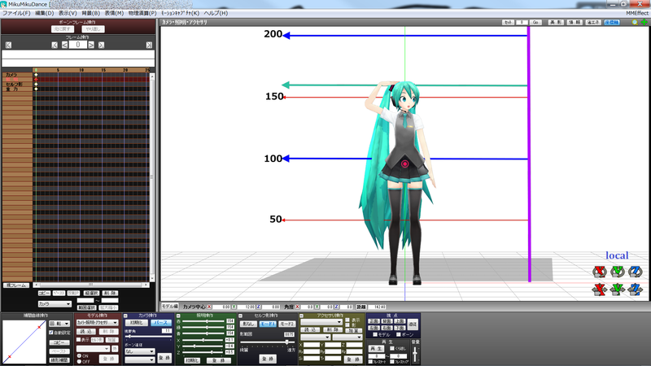Collapse the アクセサリ操作 accessory panel
The width and height of the screenshot is (651, 366).
point(301,316)
